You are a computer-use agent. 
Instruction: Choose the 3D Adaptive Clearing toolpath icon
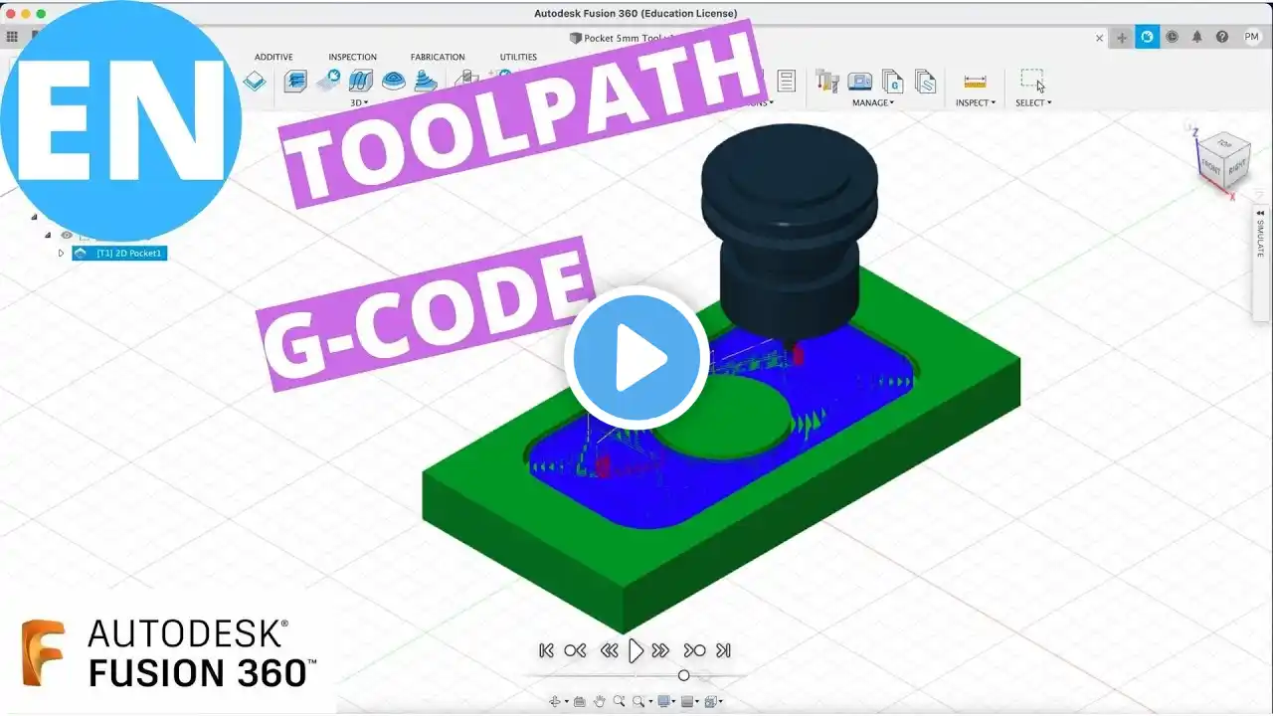pos(295,81)
